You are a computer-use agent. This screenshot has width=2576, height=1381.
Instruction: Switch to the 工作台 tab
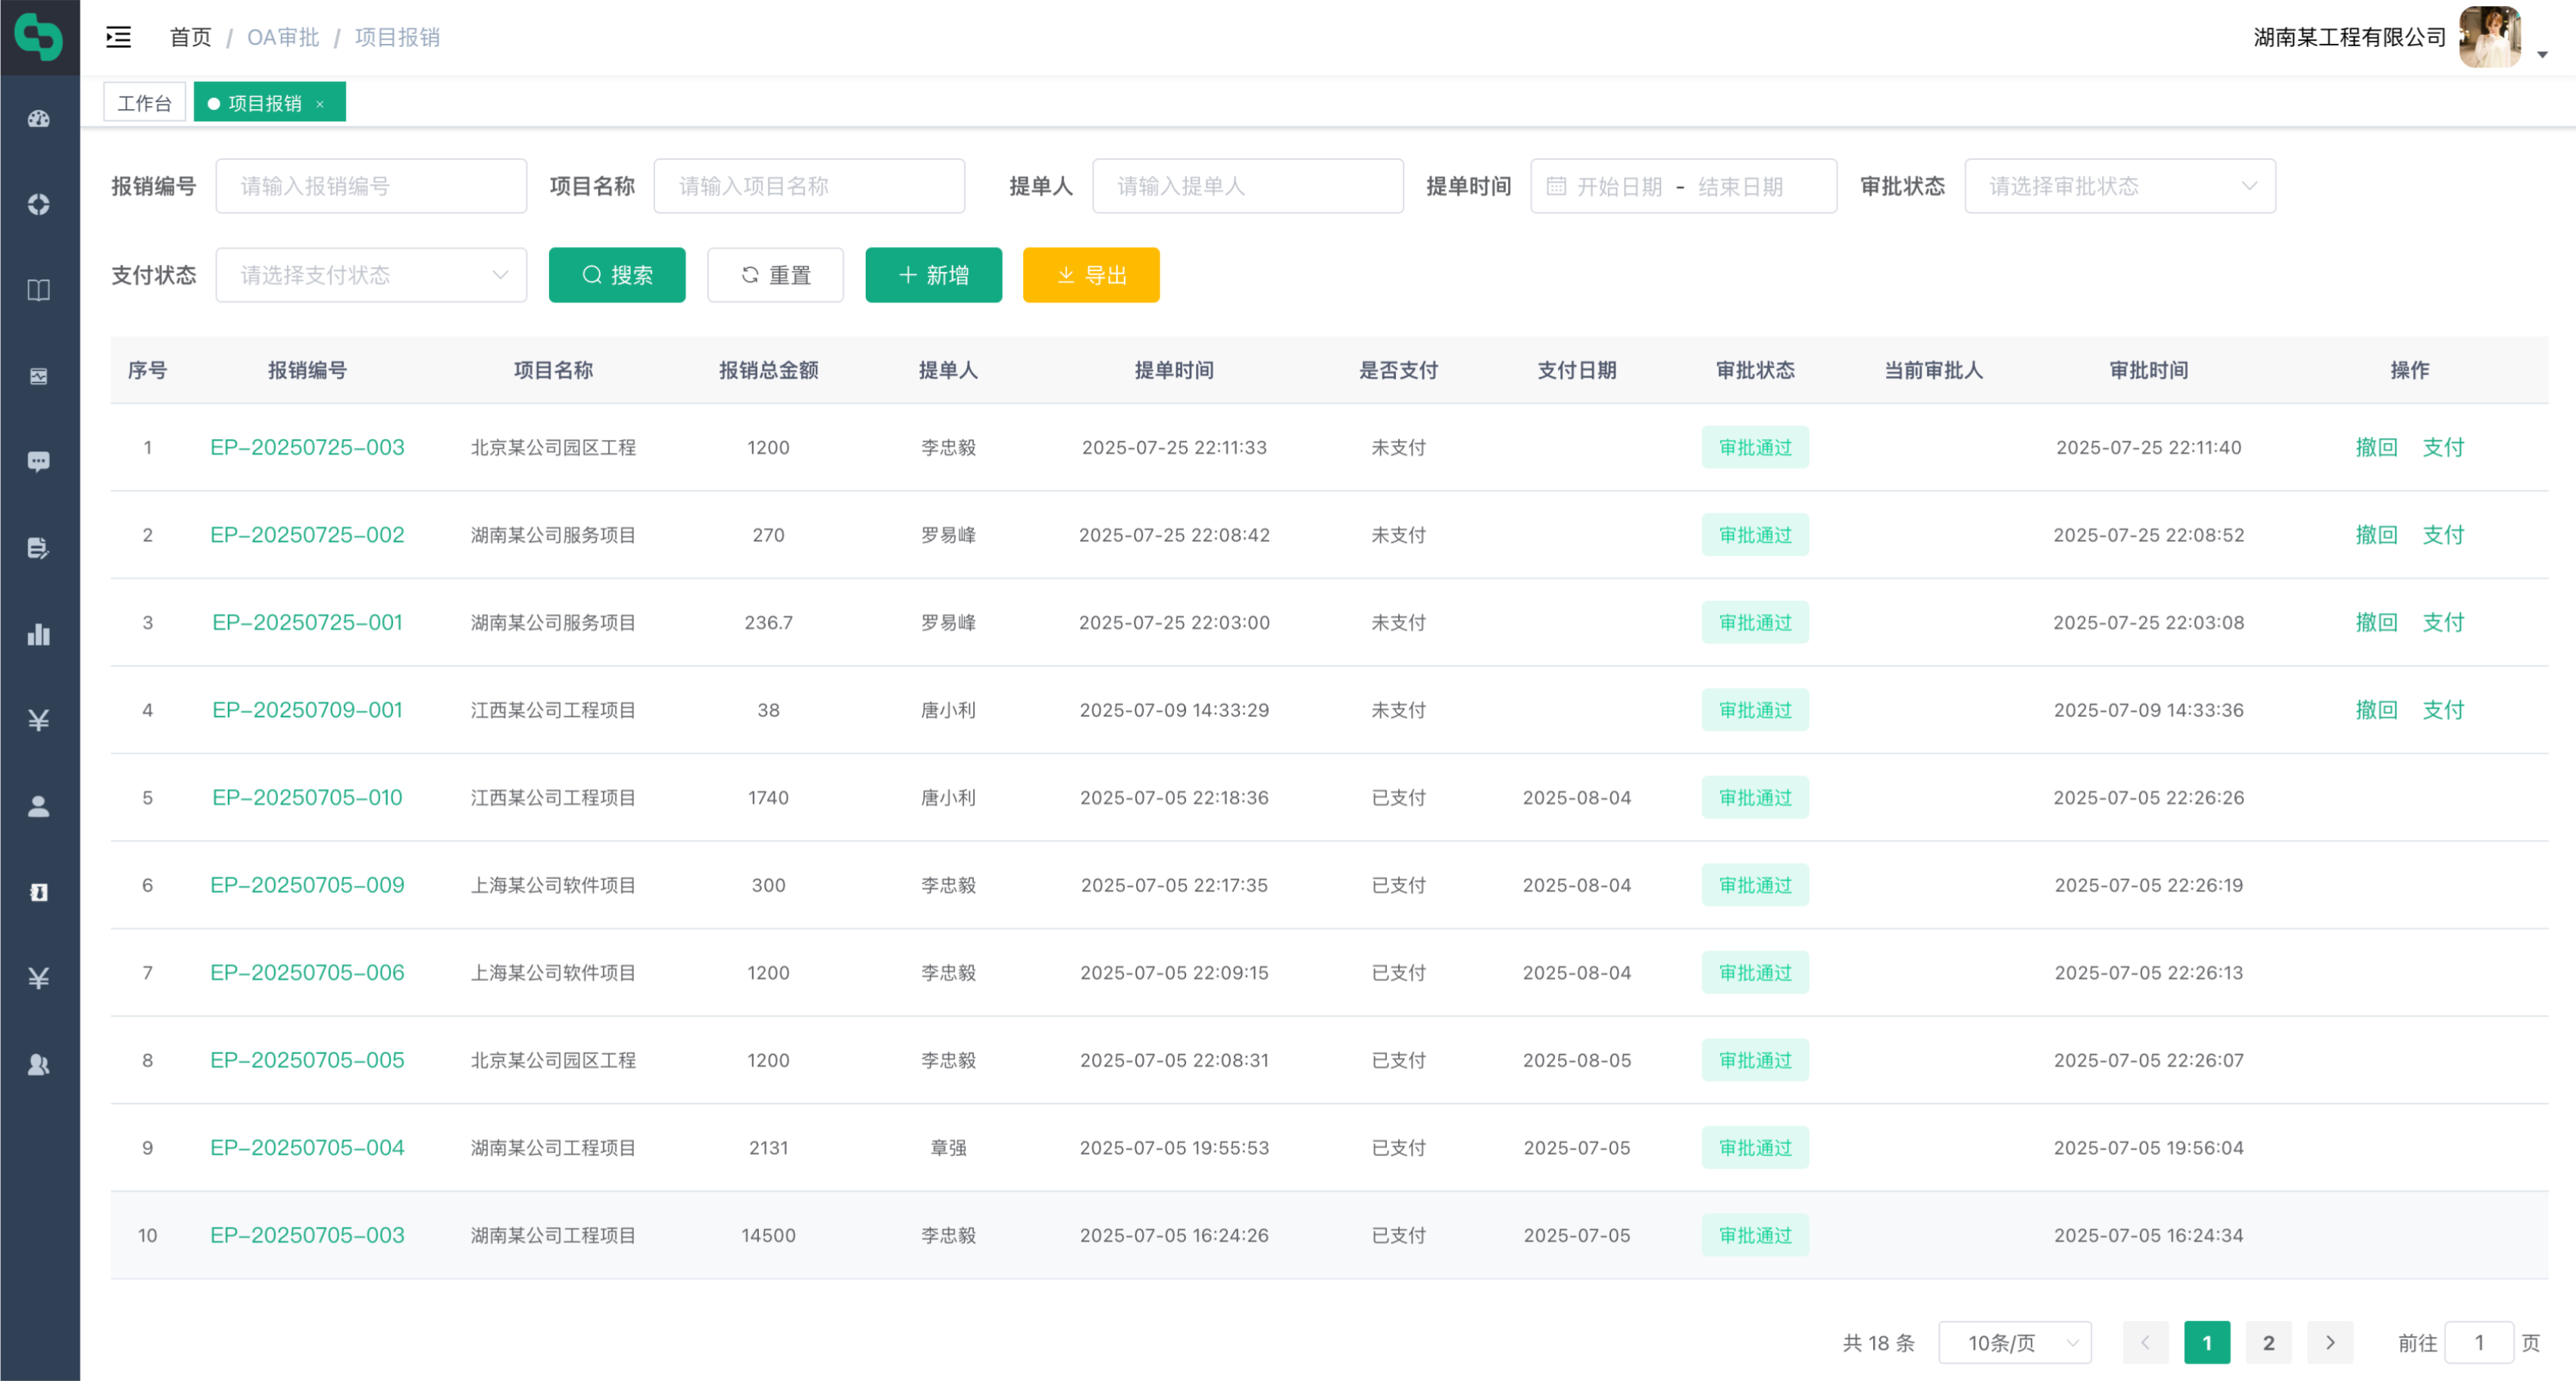[145, 103]
